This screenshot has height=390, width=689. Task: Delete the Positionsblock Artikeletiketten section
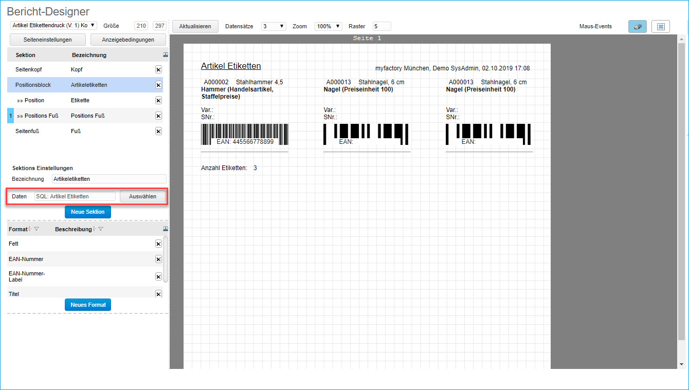pos(158,85)
